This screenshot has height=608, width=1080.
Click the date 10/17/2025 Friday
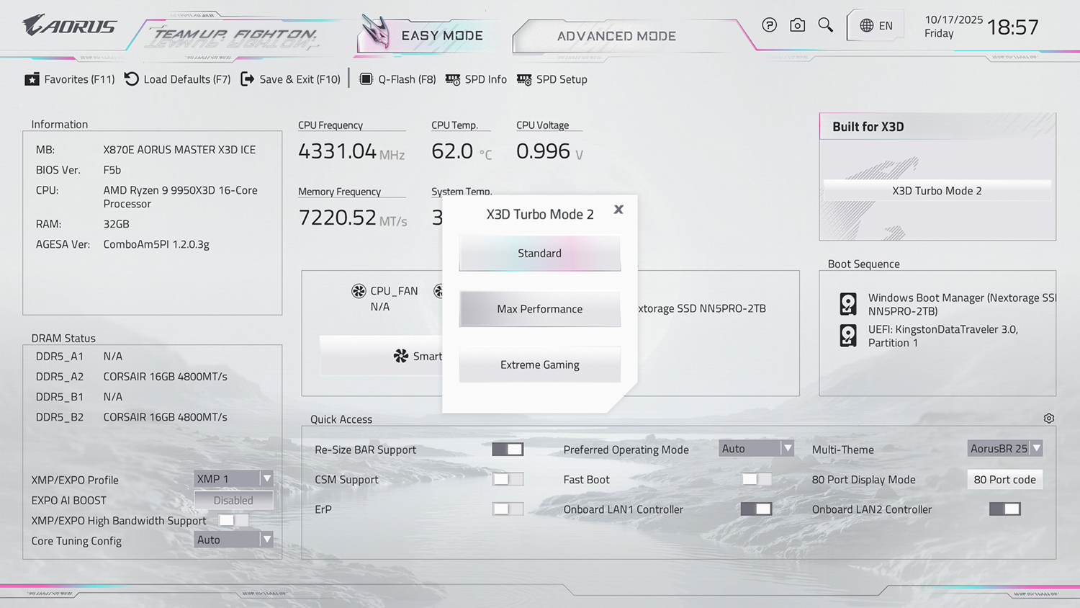953,27
